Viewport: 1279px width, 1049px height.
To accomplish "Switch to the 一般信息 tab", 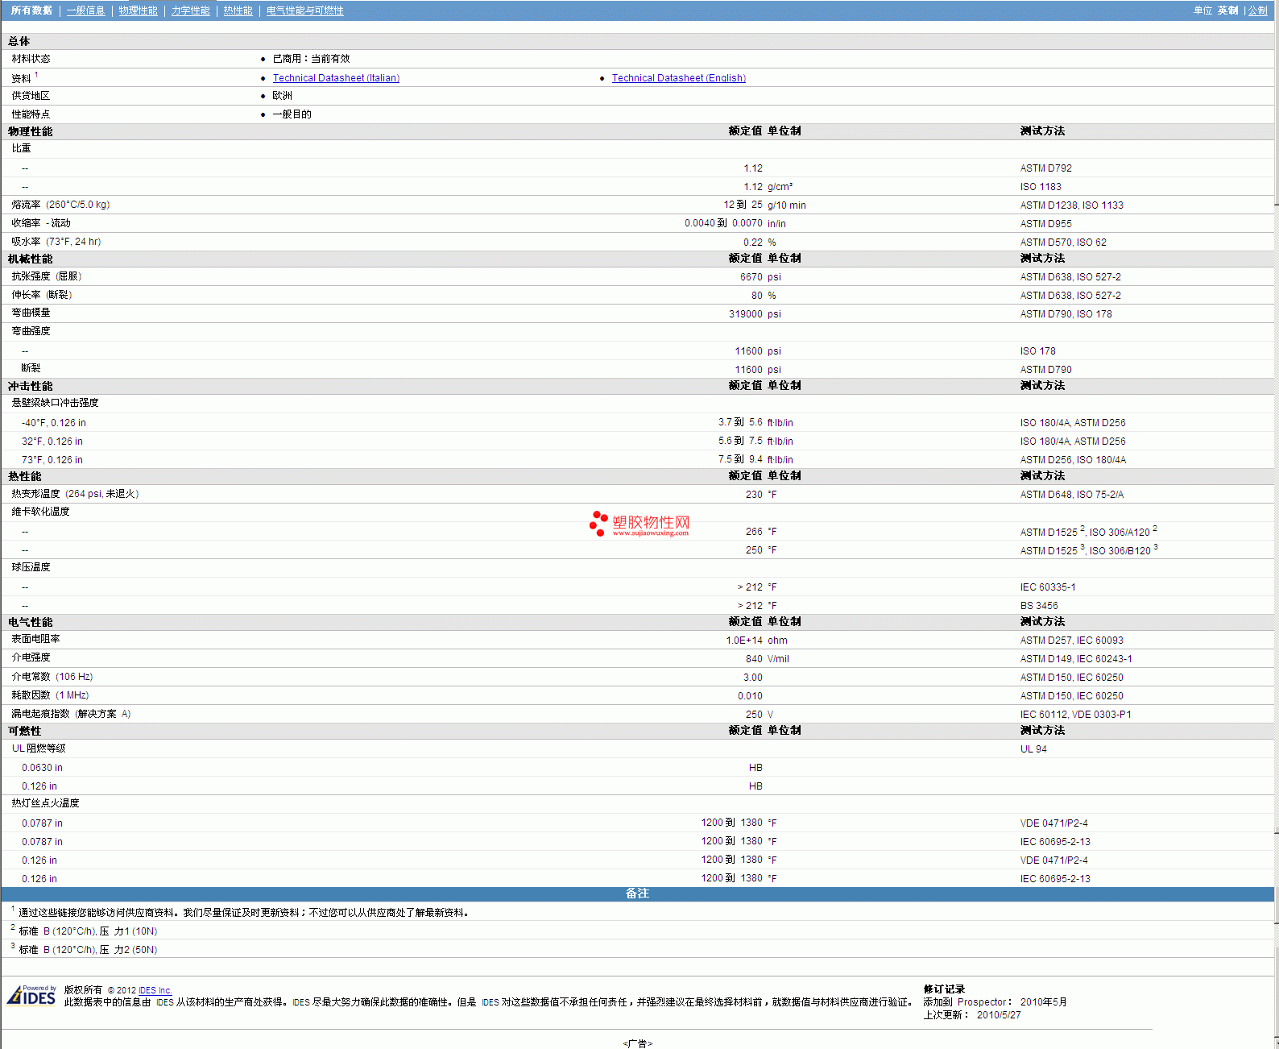I will [85, 10].
